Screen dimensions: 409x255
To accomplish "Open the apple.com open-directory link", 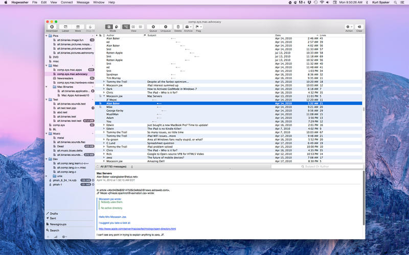I will [x=137, y=229].
